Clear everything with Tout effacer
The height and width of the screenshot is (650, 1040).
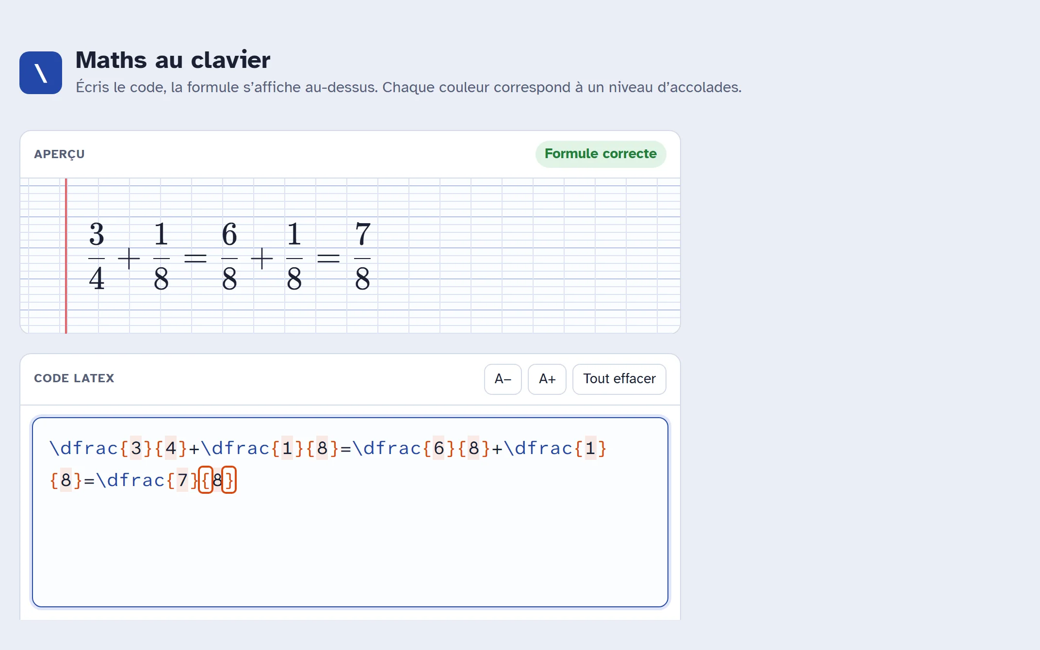[x=619, y=379]
